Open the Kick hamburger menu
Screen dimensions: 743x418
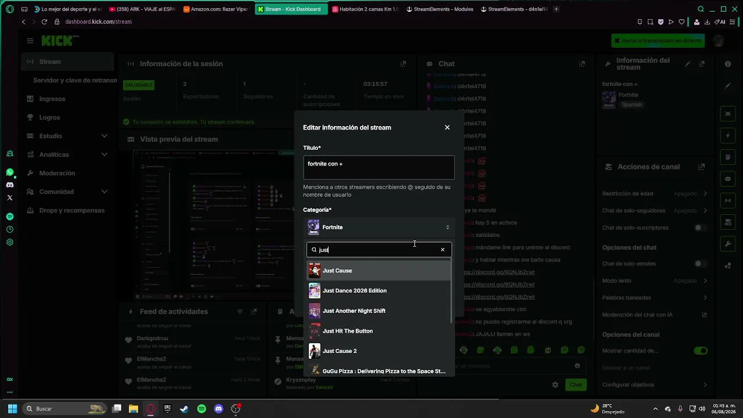[x=30, y=41]
